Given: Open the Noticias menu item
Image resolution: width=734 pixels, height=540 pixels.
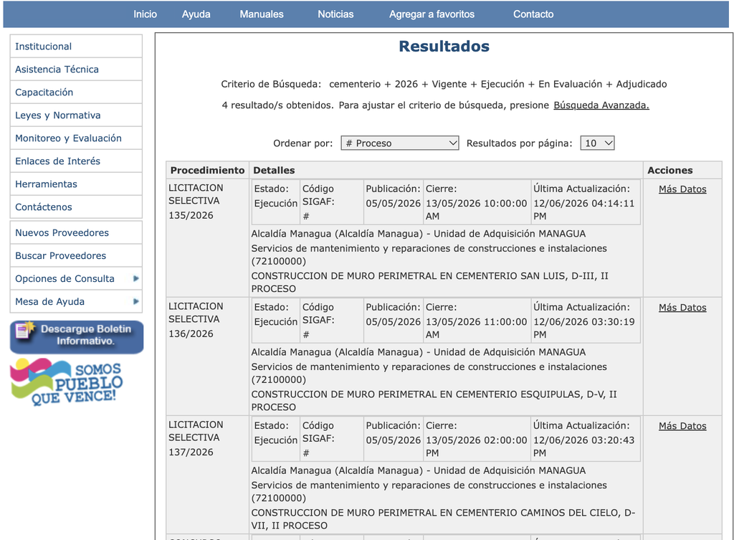Looking at the screenshot, I should coord(335,14).
